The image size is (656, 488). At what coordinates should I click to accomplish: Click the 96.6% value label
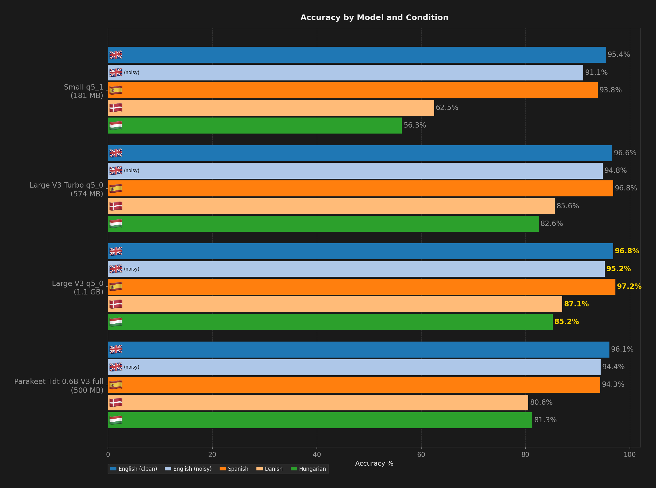[625, 153]
